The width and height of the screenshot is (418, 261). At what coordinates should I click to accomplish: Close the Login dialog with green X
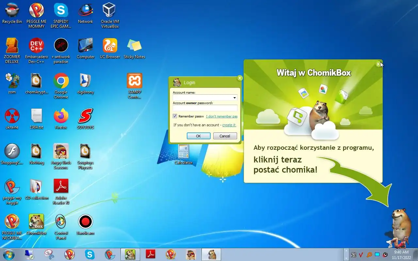tap(240, 78)
